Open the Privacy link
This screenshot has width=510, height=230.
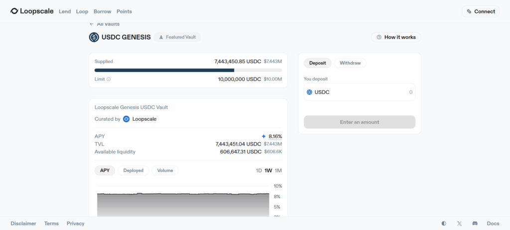click(x=76, y=224)
